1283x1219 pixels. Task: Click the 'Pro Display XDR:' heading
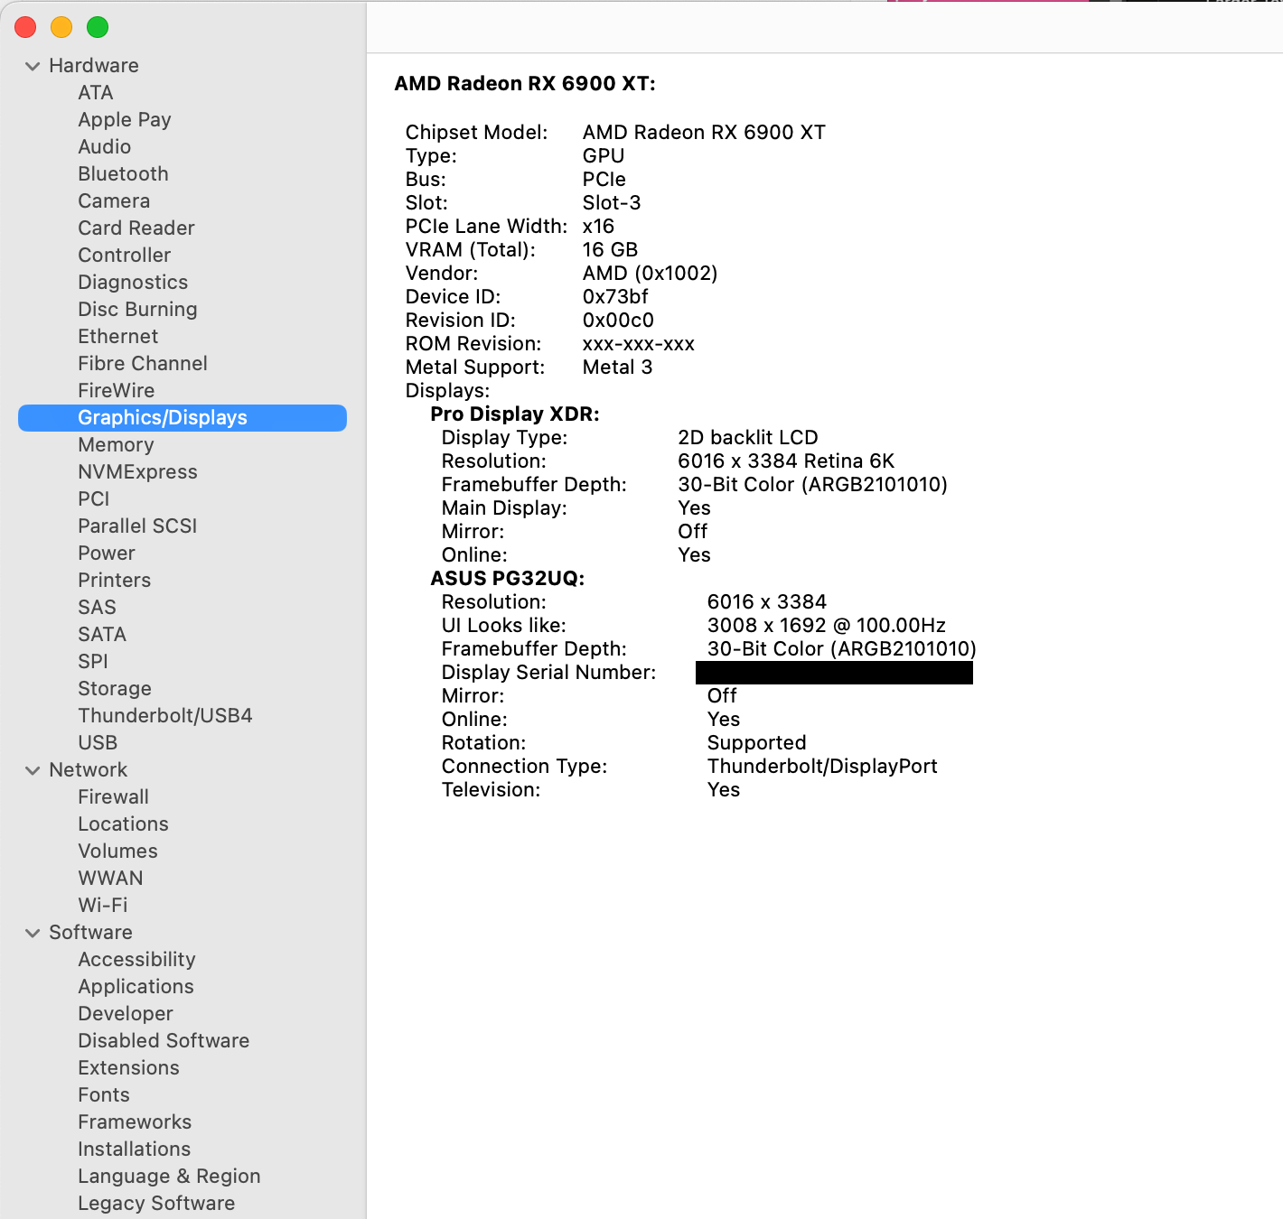click(x=515, y=414)
